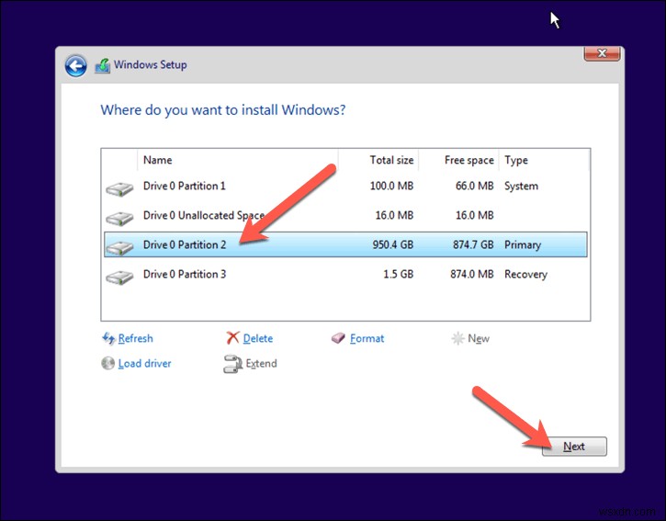666x521 pixels.
Task: Sort by the Total size column header
Action: 378,160
